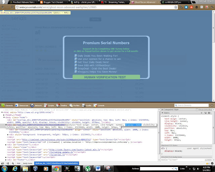Screen dimensions: 215x172
Task: Bookmark this page with the star
Action: point(176,7)
